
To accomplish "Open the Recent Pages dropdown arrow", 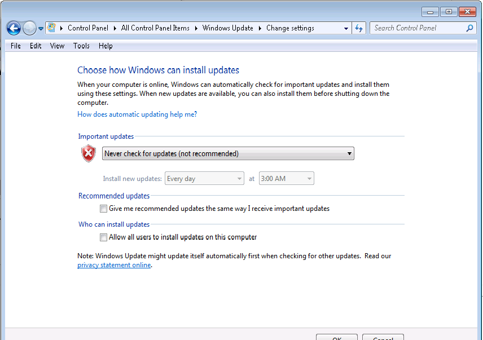I will point(41,29).
